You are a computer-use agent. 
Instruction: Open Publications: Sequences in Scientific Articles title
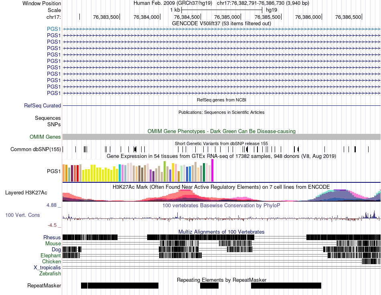pos(221,112)
